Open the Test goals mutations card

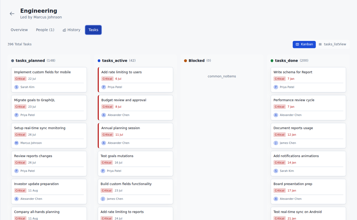click(x=135, y=164)
